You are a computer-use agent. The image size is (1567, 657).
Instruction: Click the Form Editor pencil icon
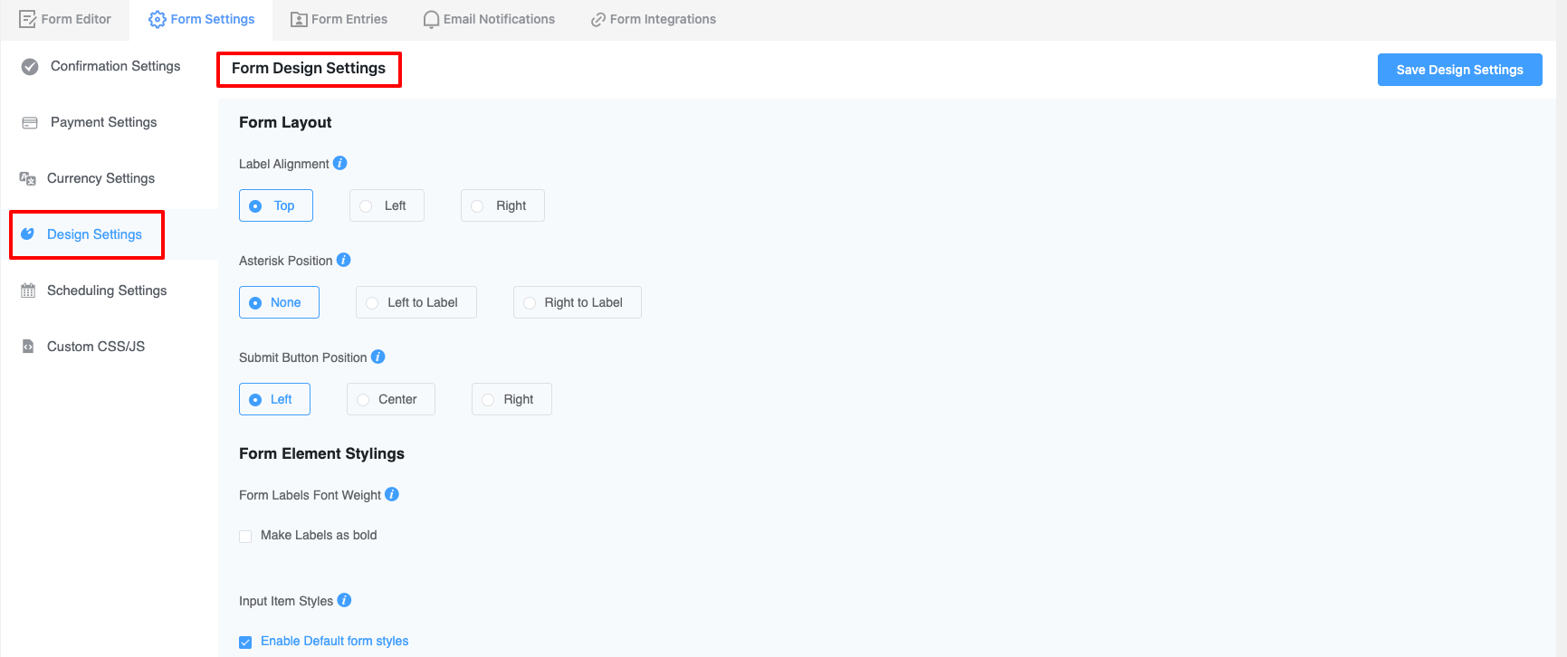[x=28, y=19]
